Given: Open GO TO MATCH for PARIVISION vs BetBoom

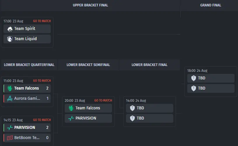Looking at the screenshot, I should click(42, 120).
